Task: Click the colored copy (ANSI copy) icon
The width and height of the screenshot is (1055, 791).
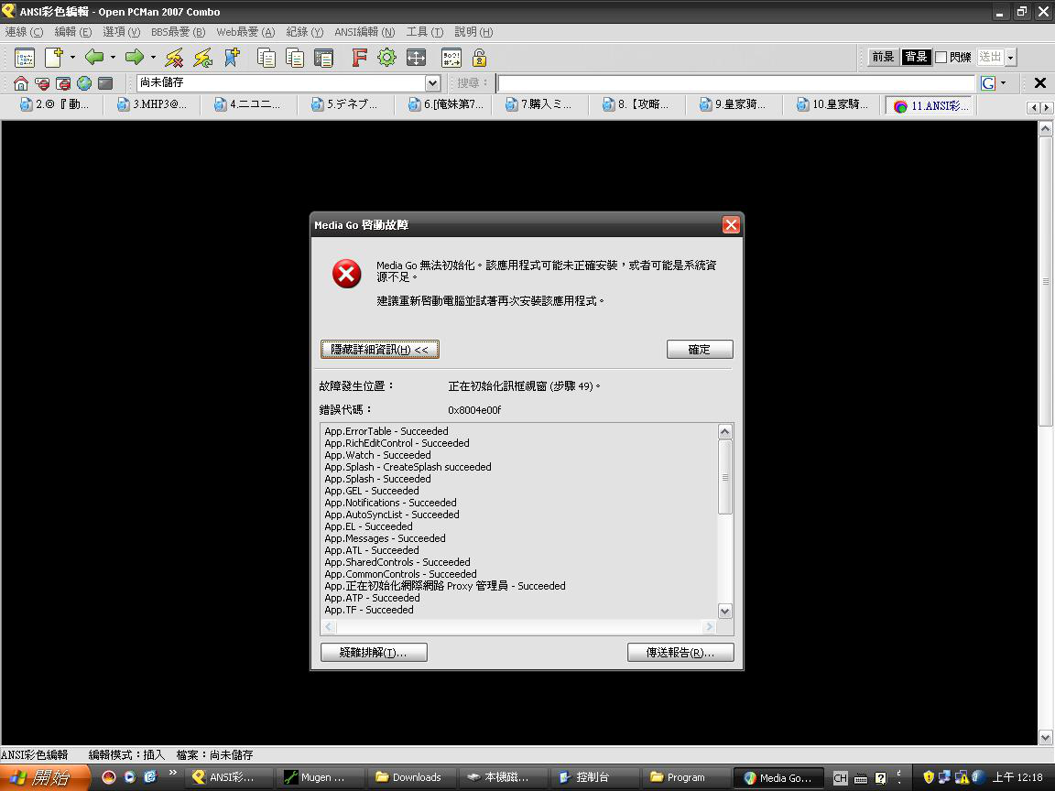Action: (x=296, y=58)
